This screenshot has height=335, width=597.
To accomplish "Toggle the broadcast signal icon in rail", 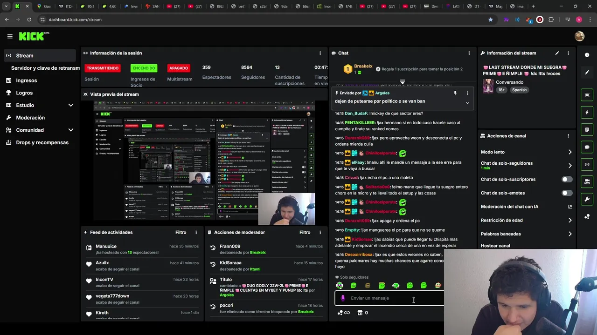I will (587, 164).
